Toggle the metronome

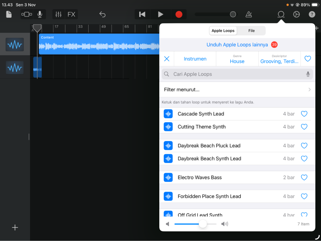[x=249, y=14]
